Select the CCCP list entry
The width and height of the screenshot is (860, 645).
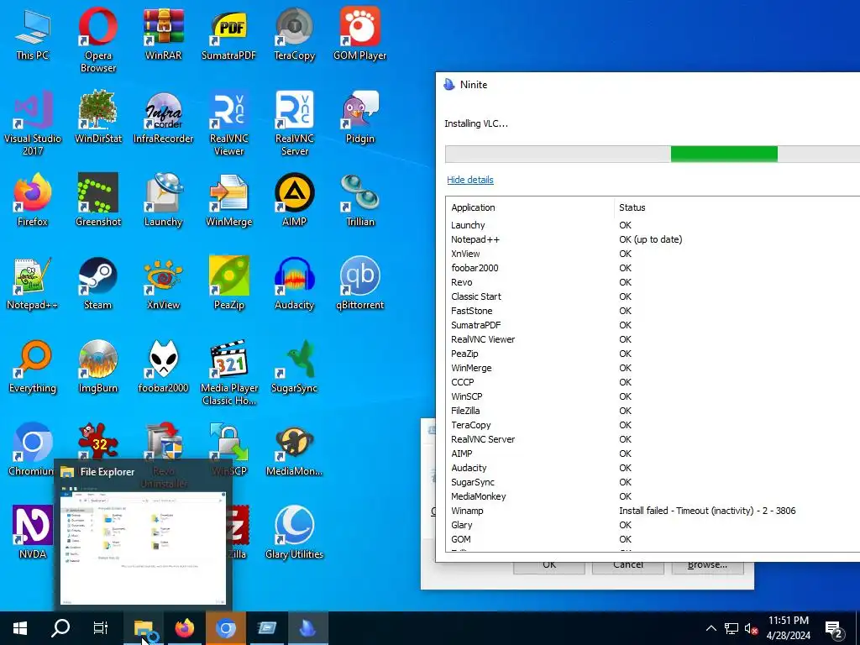pyautogui.click(x=653, y=382)
